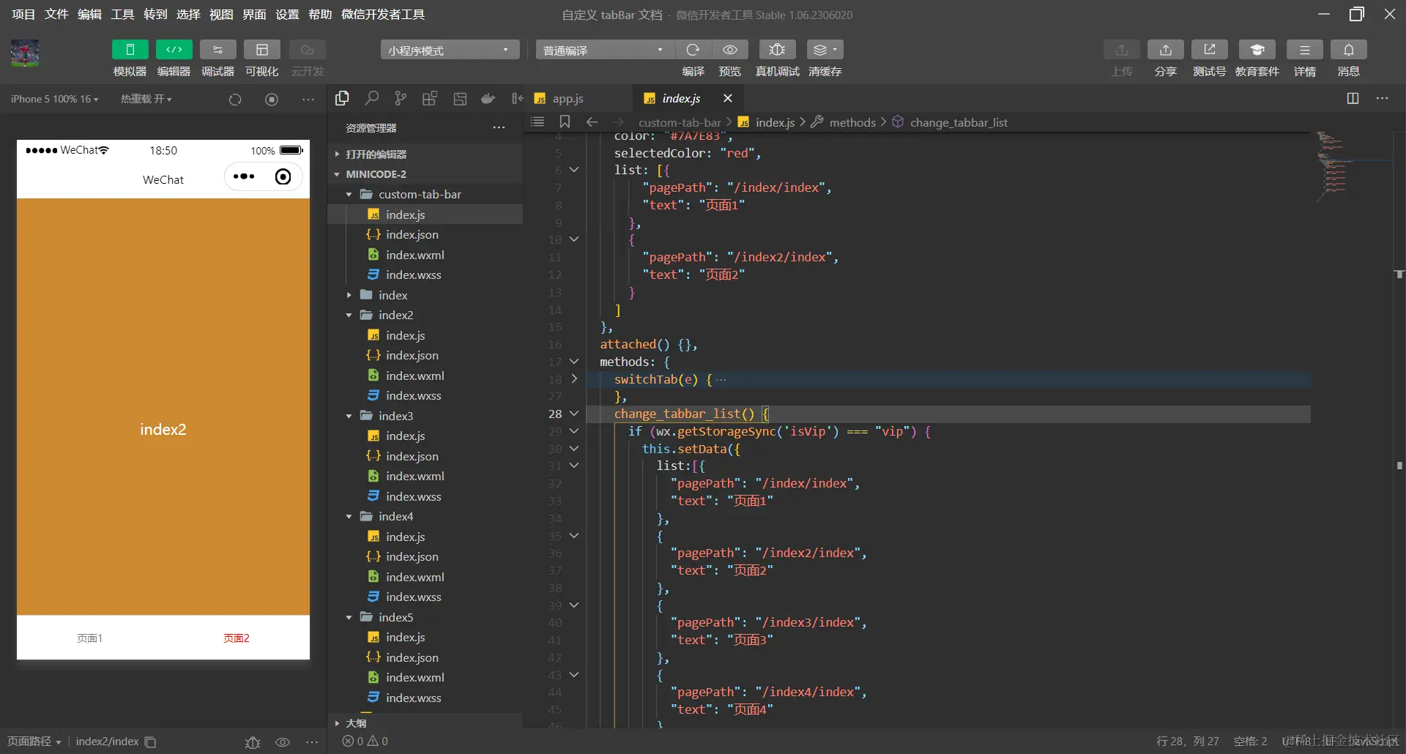
Task: Select index.wxml under the custom-tab-bar folder
Action: (x=414, y=255)
